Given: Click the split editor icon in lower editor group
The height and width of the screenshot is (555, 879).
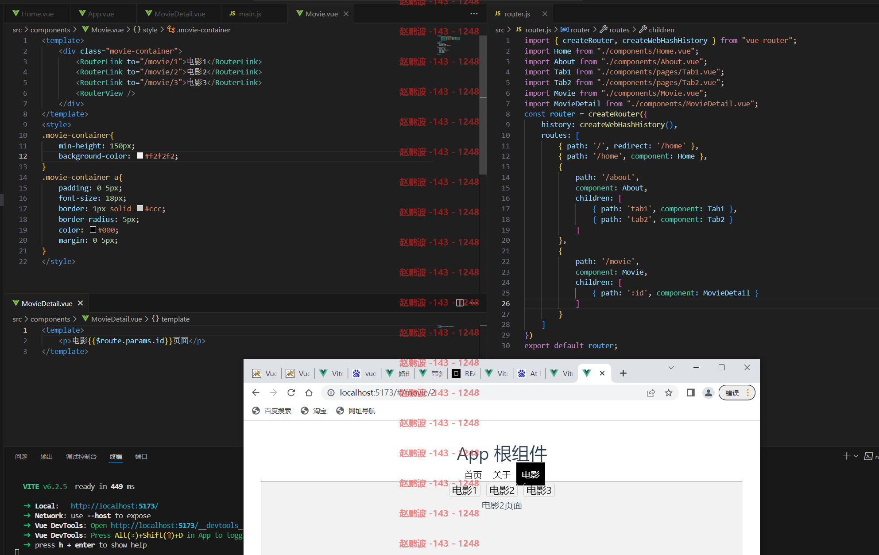Looking at the screenshot, I should tap(460, 303).
